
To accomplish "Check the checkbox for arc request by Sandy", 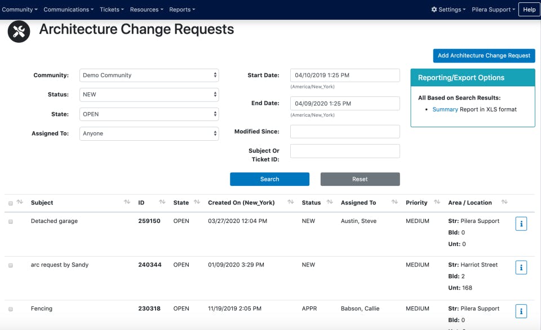I will pyautogui.click(x=9, y=265).
